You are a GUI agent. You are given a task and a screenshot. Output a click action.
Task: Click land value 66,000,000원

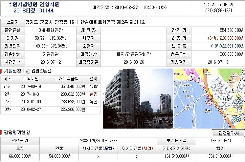[x=20, y=156]
